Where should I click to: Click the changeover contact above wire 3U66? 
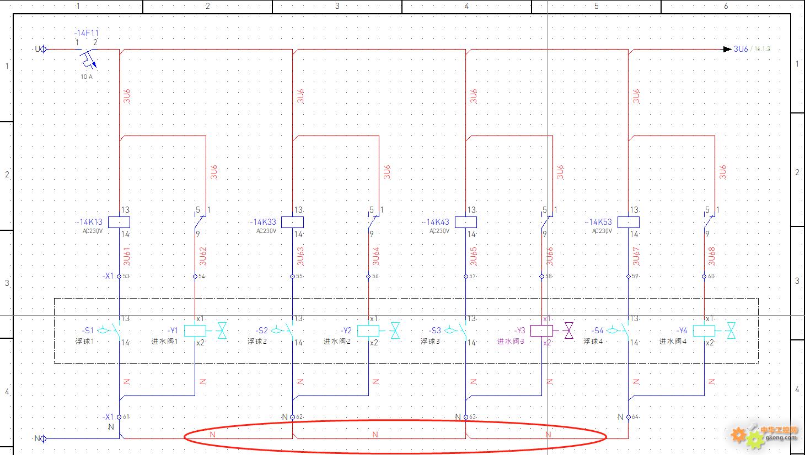click(548, 221)
